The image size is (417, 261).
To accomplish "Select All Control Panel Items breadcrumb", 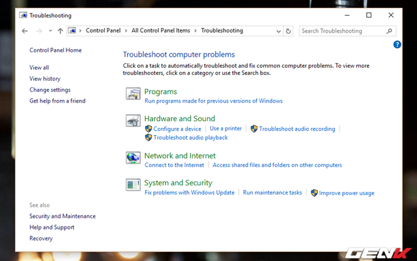I will 161,31.
